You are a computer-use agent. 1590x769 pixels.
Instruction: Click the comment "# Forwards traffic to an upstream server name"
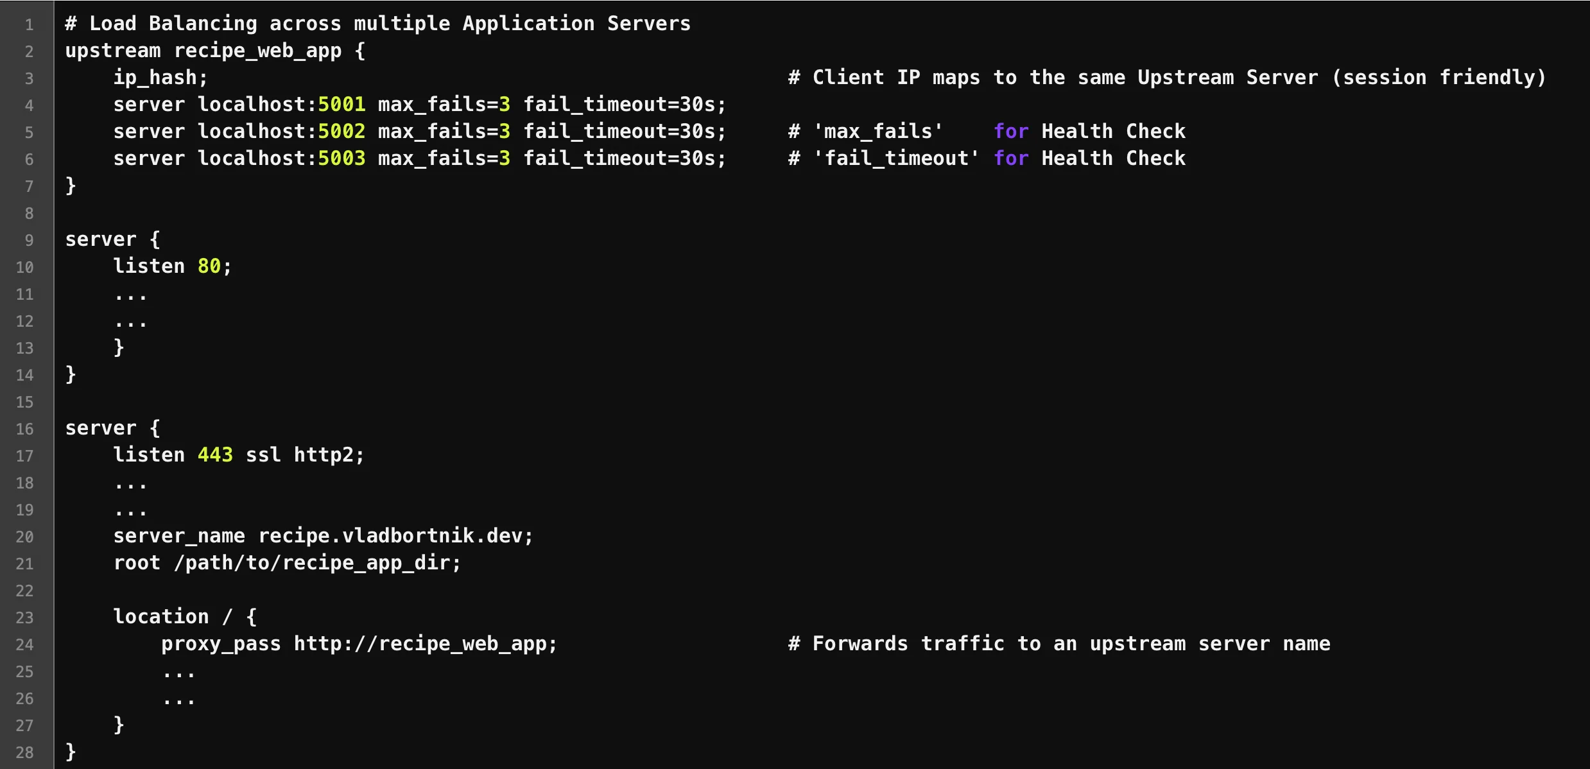coord(1059,644)
